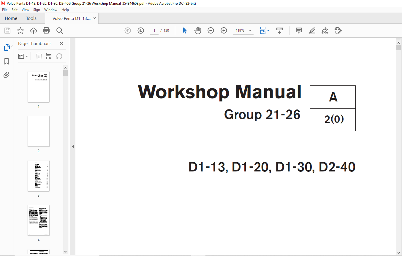Click thumbnail panel scroll up arrow
Image resolution: width=402 pixels, height=256 pixels.
65,67
